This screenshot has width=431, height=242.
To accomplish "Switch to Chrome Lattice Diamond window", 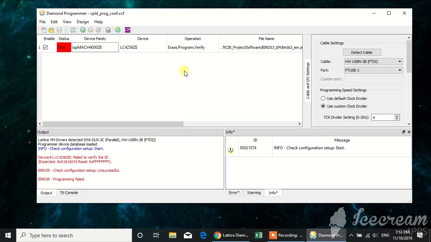I will pyautogui.click(x=231, y=235).
